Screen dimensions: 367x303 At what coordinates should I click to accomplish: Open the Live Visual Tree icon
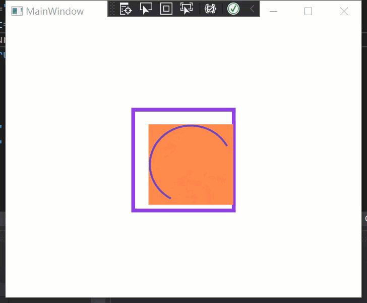pyautogui.click(x=126, y=9)
